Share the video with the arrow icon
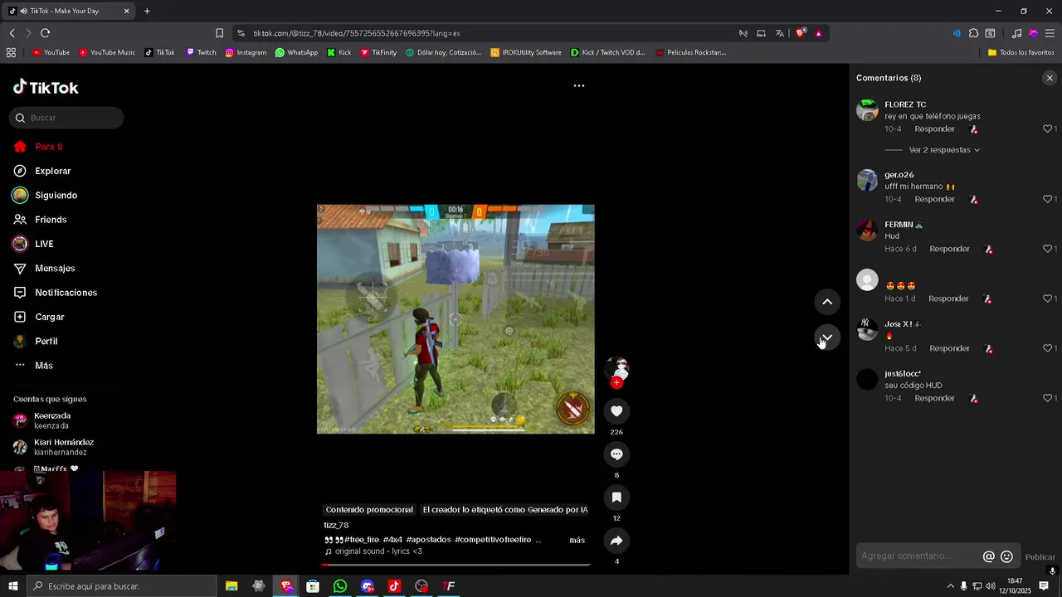Screen dimensions: 1062x597 [x=616, y=541]
